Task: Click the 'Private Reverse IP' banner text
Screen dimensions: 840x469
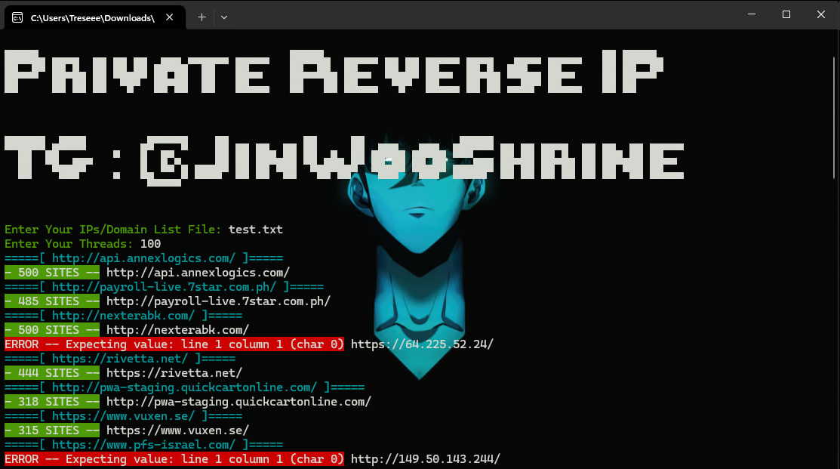Action: click(x=334, y=73)
